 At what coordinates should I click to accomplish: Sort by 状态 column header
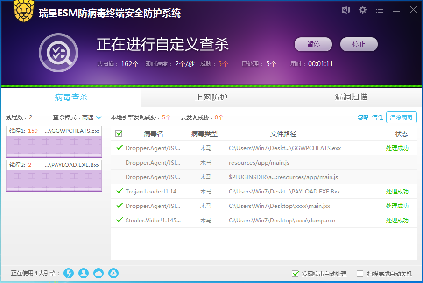(x=402, y=134)
